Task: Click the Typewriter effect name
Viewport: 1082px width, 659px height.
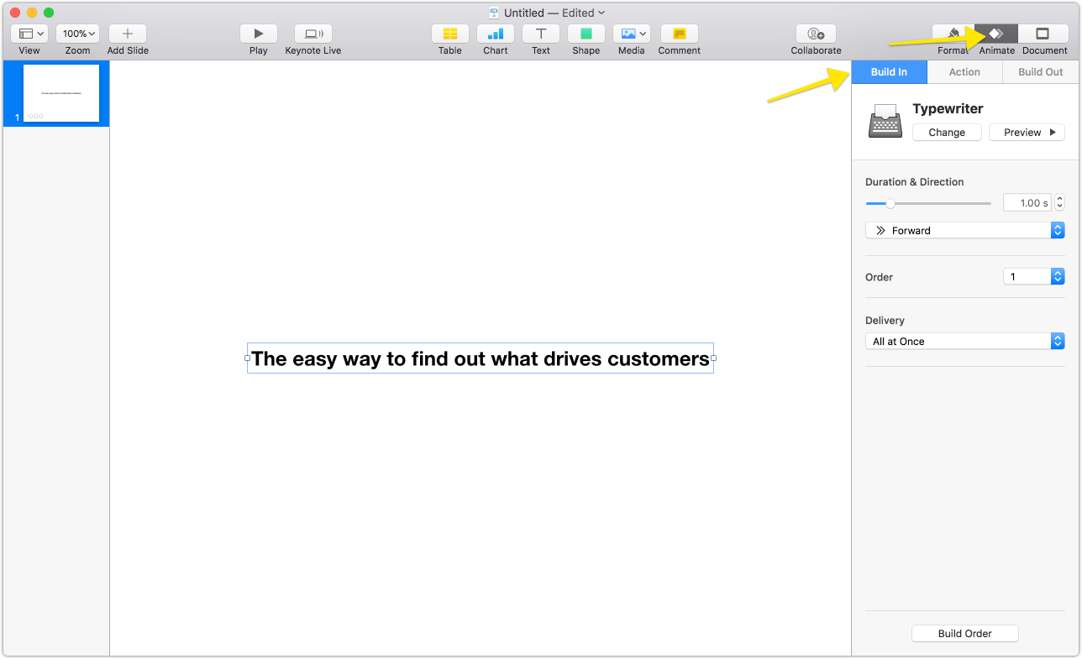Action: point(948,108)
